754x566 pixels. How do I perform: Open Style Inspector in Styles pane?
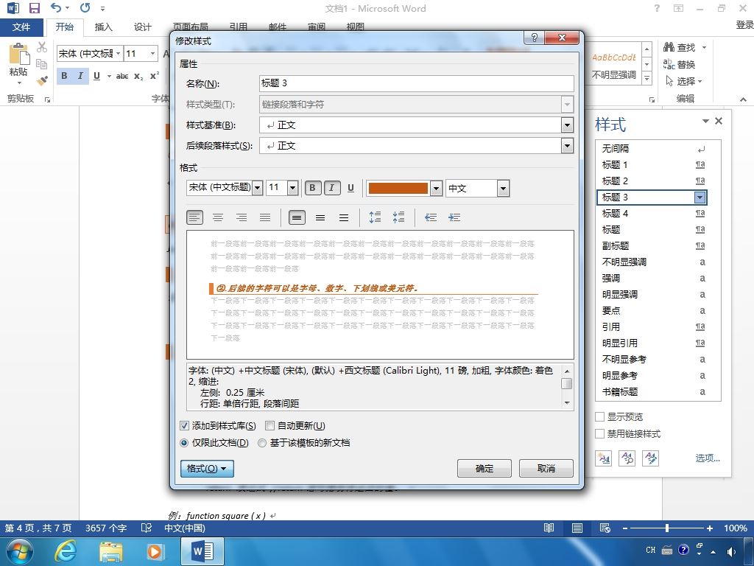tap(627, 458)
